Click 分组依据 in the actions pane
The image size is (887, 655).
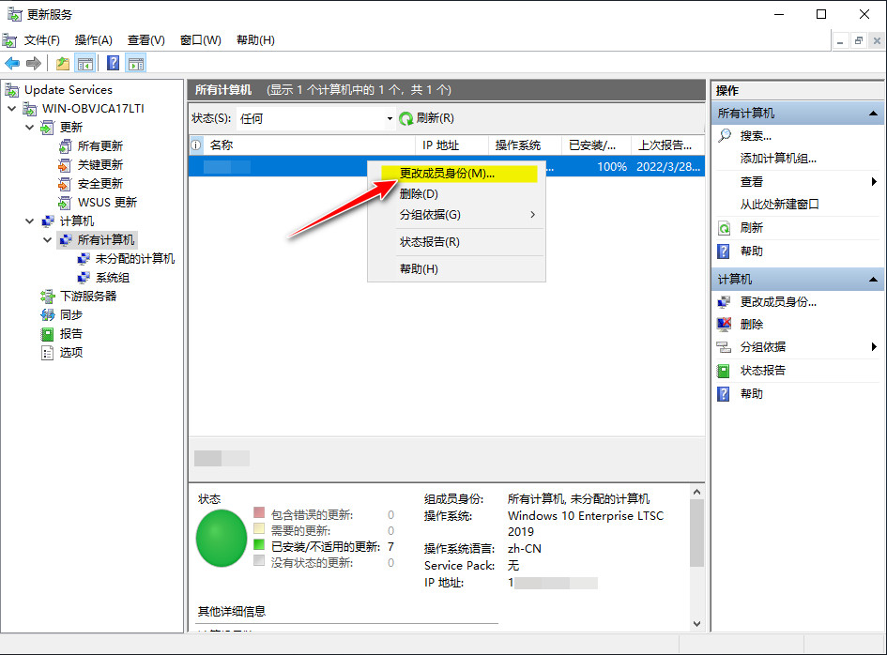762,347
